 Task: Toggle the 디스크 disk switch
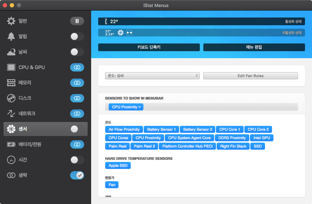(x=77, y=98)
